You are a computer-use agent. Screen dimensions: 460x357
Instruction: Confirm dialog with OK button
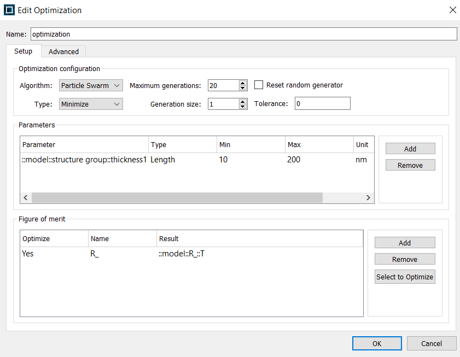(377, 343)
